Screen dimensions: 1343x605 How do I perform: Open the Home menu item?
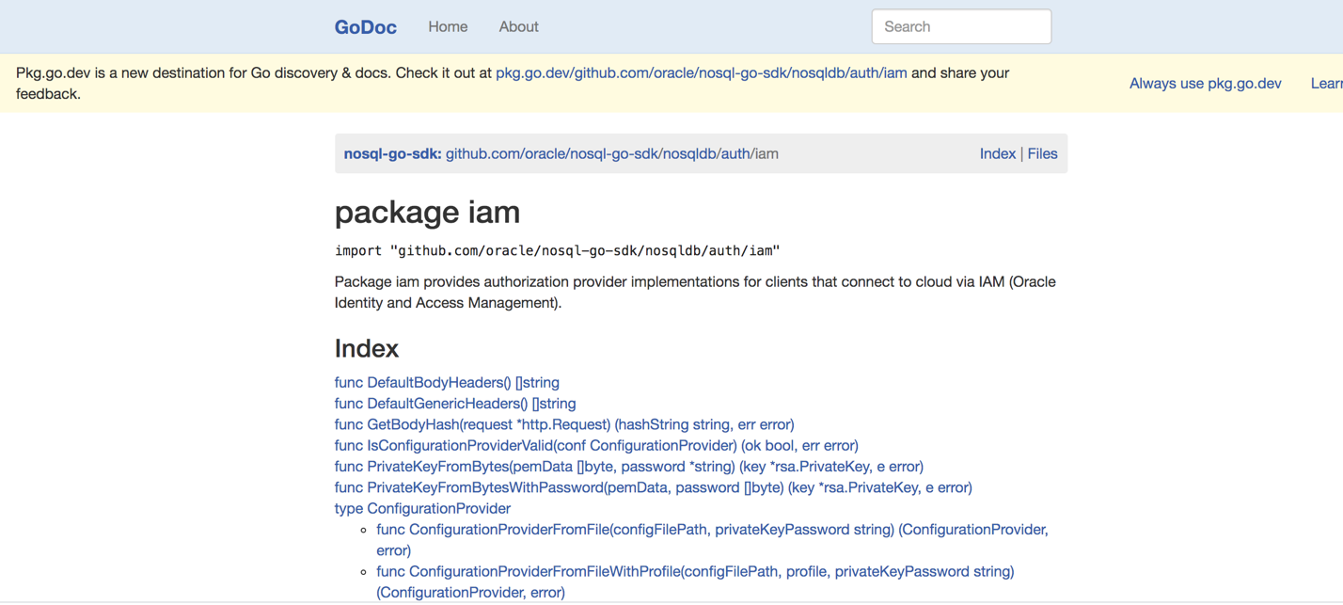448,27
